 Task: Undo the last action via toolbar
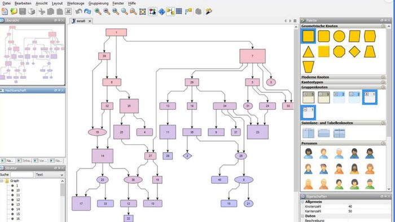pos(78,12)
